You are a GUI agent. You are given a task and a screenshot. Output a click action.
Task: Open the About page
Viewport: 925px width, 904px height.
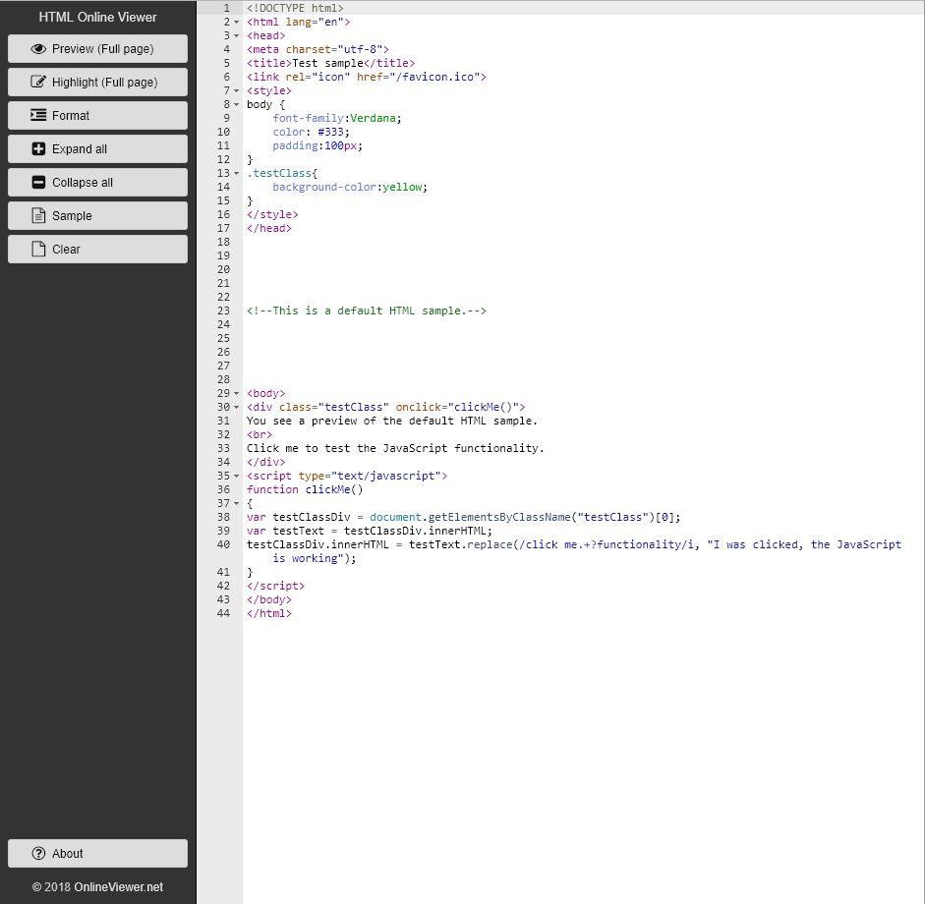click(x=98, y=853)
